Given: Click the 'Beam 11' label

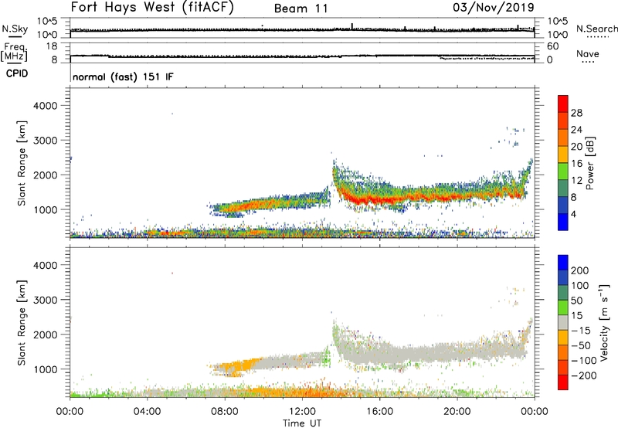Looking at the screenshot, I should (301, 8).
